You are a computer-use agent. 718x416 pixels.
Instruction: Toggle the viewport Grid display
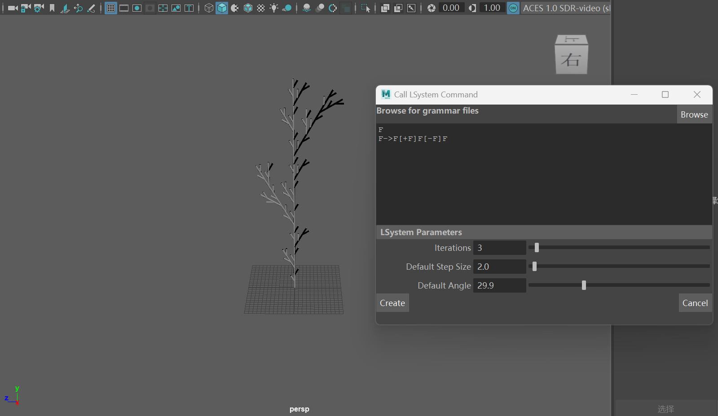(x=110, y=8)
